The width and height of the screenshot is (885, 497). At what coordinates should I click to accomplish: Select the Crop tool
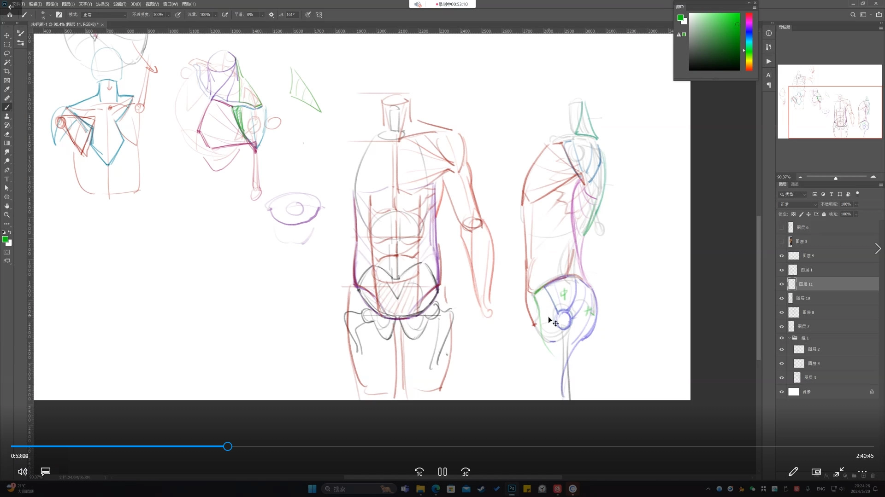click(x=7, y=71)
